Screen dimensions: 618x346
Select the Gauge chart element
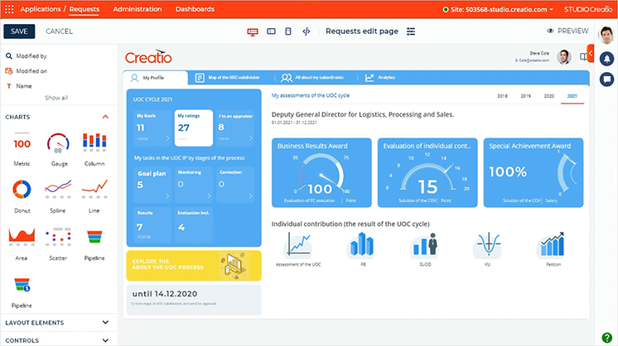point(58,149)
